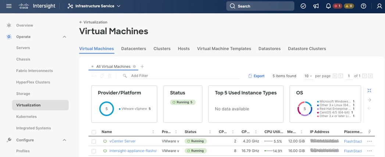Open the hamburger navigation menu
Image resolution: width=385 pixels, height=157 pixels.
9,6
